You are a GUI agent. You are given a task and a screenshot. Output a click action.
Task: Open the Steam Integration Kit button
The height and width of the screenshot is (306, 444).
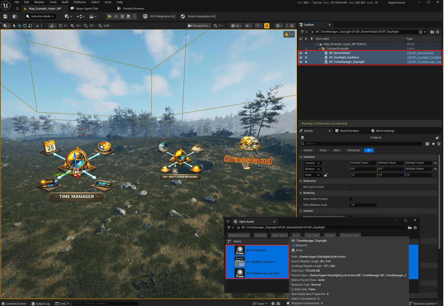pyautogui.click(x=198, y=16)
